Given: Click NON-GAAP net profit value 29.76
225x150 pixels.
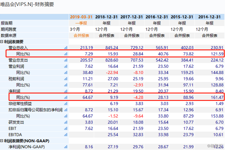Looking at the screenshot, I should [138, 147].
